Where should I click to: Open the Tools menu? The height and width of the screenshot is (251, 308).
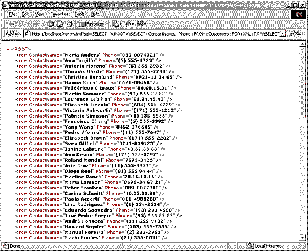pyautogui.click(x=79, y=14)
